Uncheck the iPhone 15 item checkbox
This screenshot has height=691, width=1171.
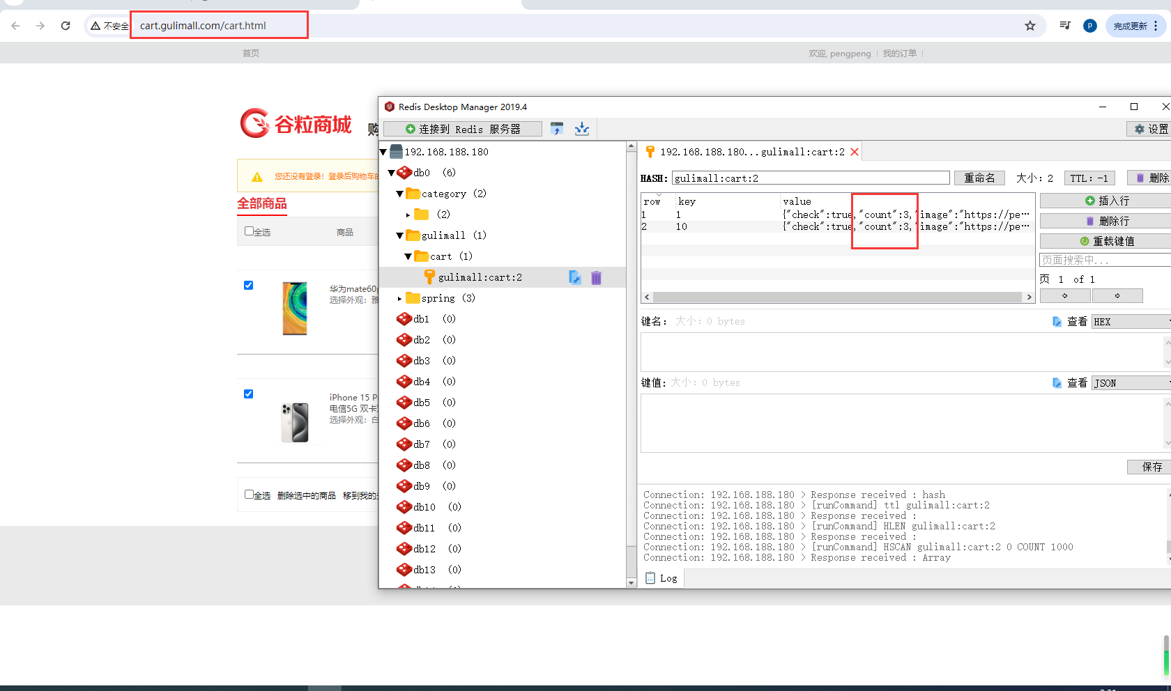point(249,394)
